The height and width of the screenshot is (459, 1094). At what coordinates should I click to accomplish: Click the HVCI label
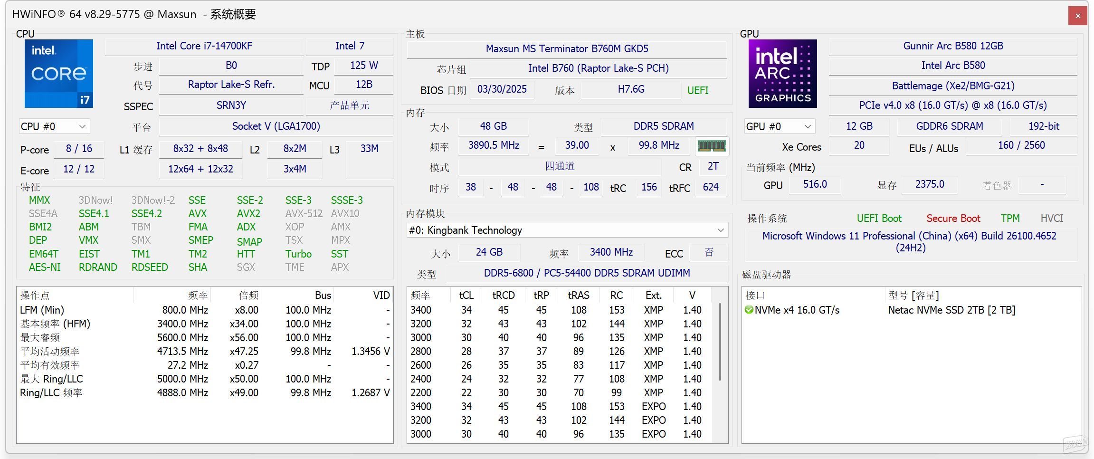1052,219
